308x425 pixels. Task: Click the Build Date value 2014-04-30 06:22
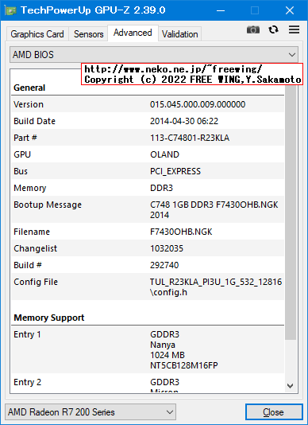[x=184, y=121]
